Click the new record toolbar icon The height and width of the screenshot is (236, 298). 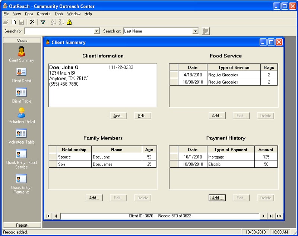[x=14, y=22]
